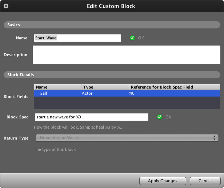Click the Type column header
This screenshot has height=188, width=224.
(x=105, y=87)
